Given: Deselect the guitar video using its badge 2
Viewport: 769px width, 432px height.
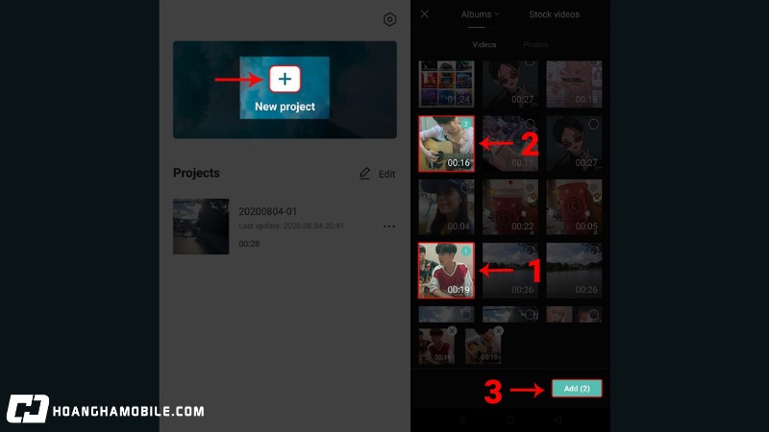Looking at the screenshot, I should 465,125.
